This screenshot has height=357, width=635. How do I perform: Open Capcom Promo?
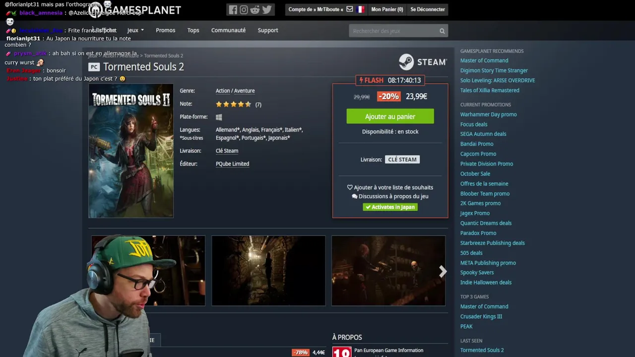click(x=478, y=154)
